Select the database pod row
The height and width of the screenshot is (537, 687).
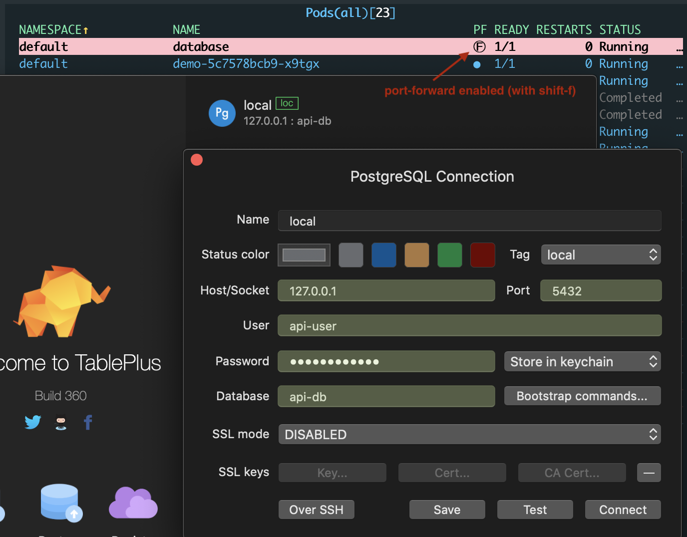point(351,47)
